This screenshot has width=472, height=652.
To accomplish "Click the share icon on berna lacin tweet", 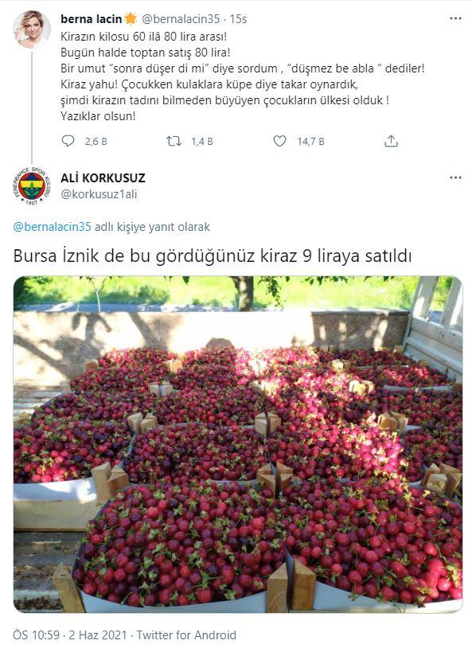I will tap(391, 142).
